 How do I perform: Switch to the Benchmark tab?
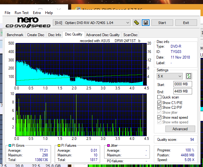tap(15, 35)
